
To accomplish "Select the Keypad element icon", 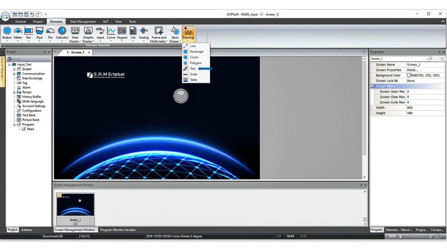I will 122,31.
